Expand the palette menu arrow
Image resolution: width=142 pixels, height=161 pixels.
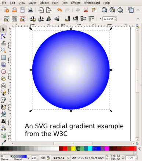[139, 149]
